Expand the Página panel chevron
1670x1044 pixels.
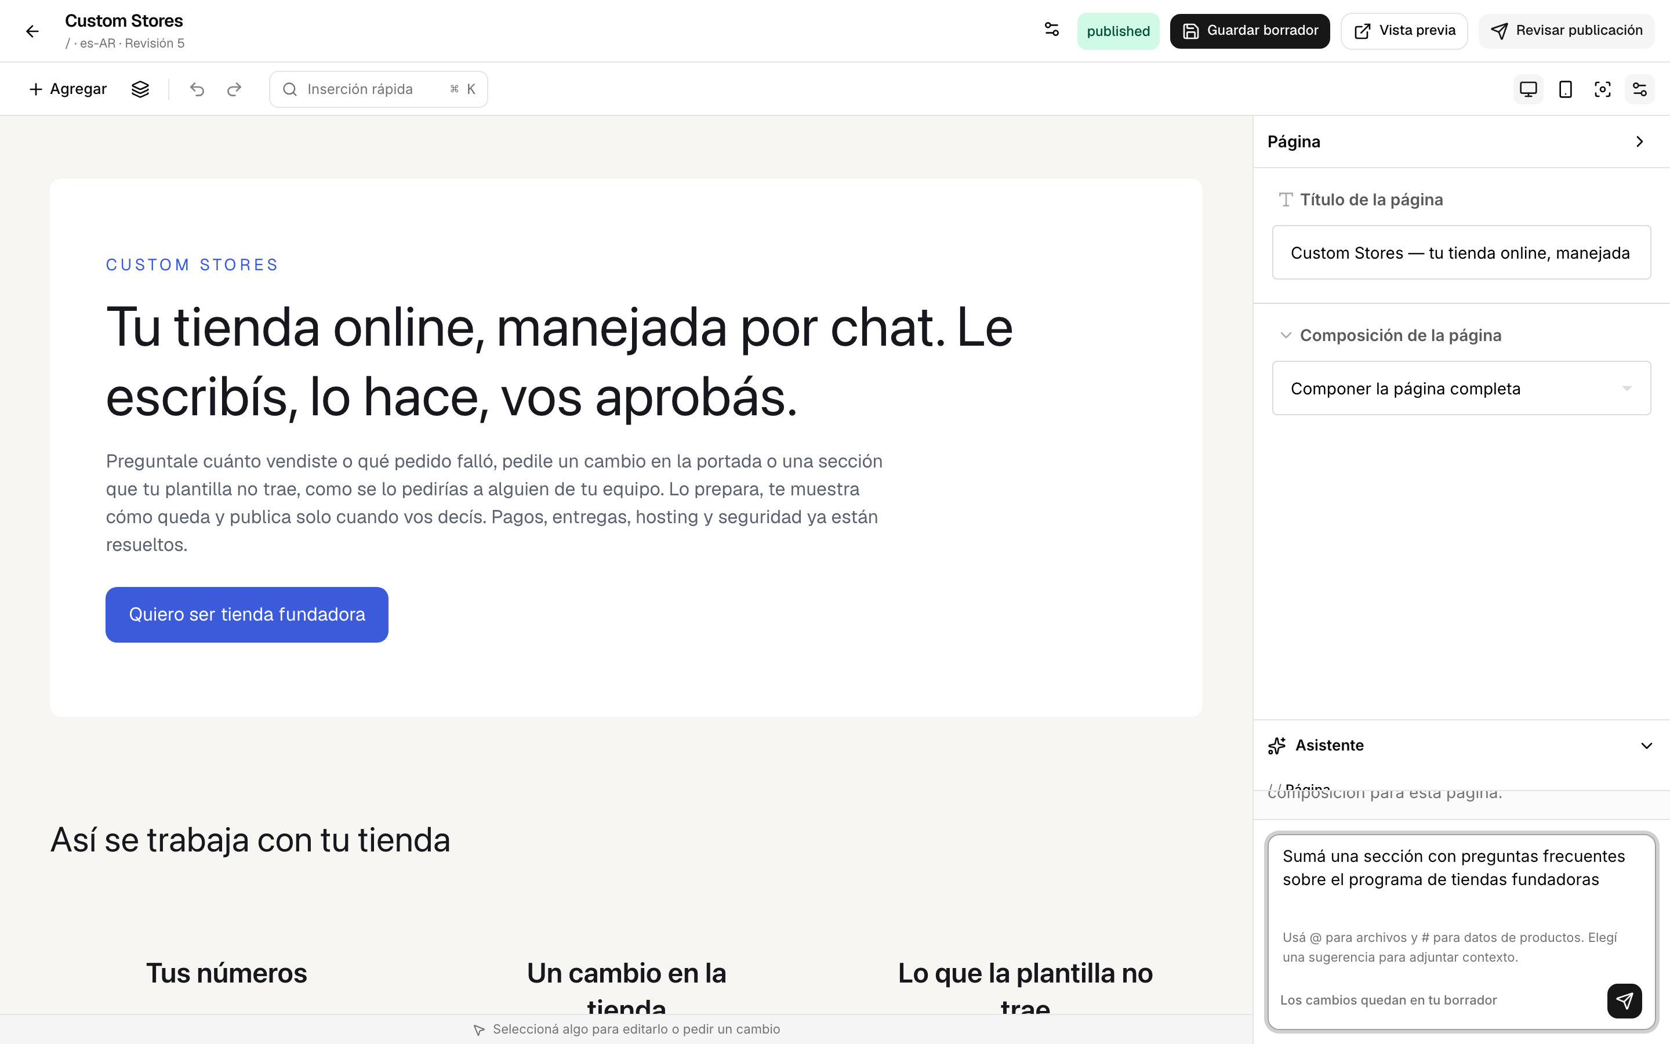pyautogui.click(x=1640, y=142)
